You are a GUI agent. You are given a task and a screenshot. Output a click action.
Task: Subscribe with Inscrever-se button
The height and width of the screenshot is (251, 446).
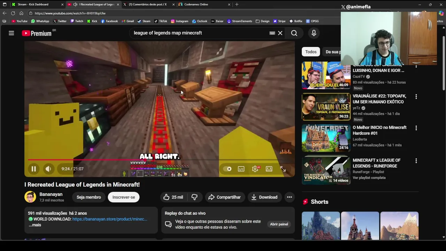[123, 197]
